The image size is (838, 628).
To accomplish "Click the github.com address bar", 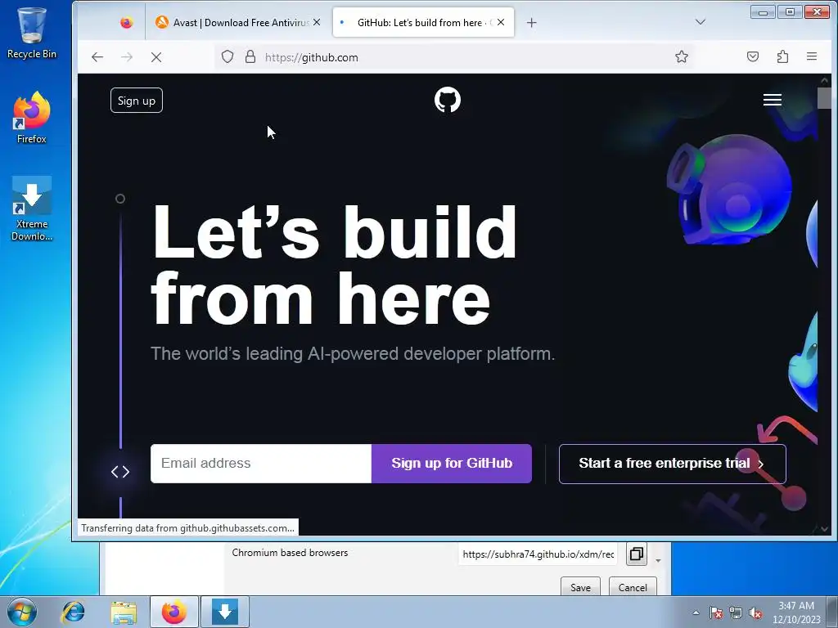I will 454,57.
